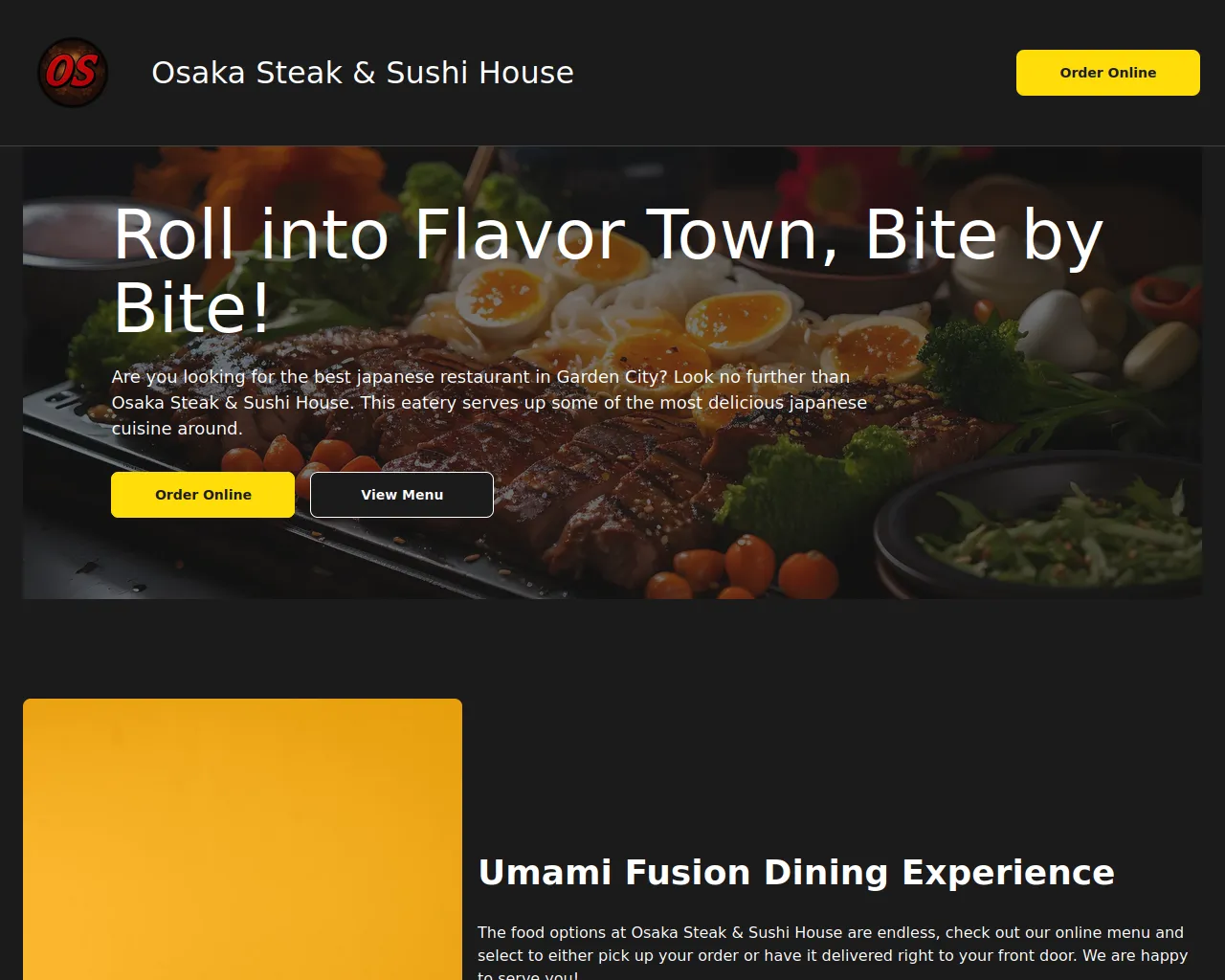Click the "Are you looking for the best" paragraph
Image resolution: width=1225 pixels, height=980 pixels.
tap(490, 403)
